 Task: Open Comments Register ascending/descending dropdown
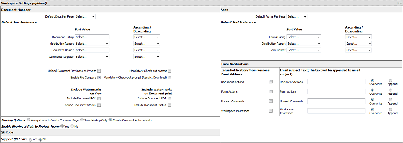(x=147, y=57)
